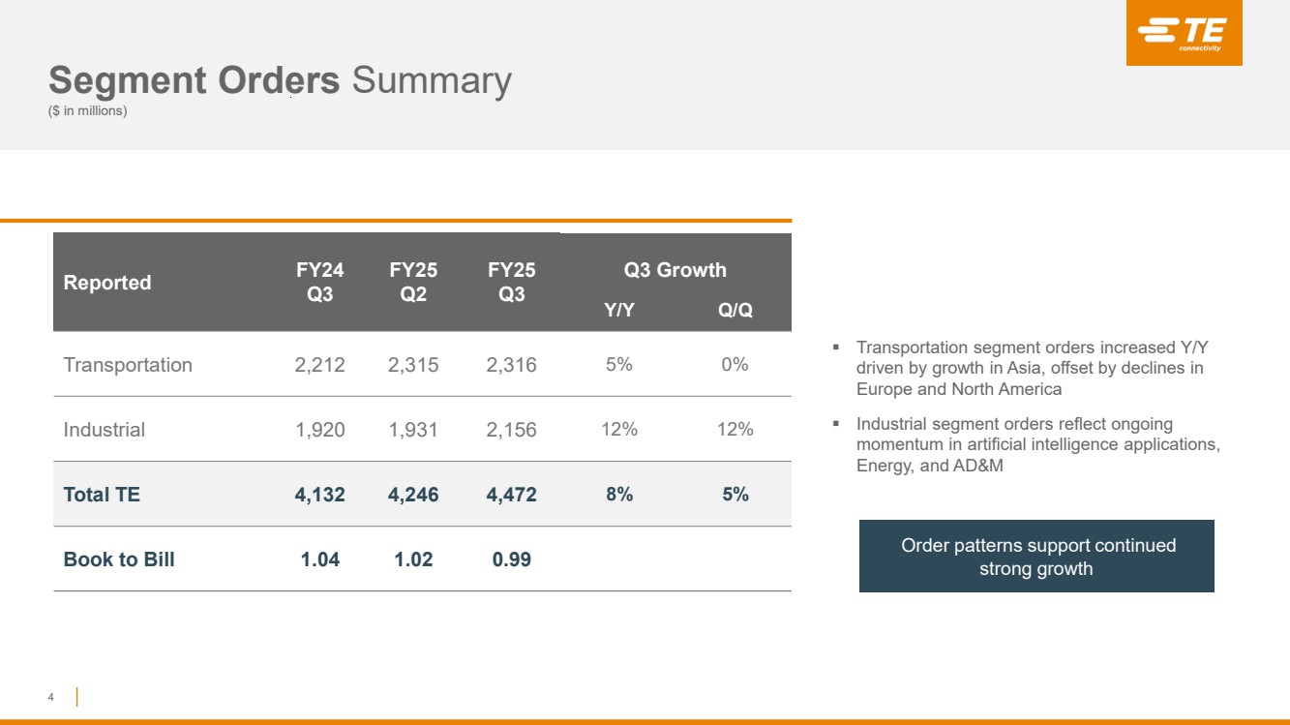Click the FY24 Q3 column header

pyautogui.click(x=320, y=282)
